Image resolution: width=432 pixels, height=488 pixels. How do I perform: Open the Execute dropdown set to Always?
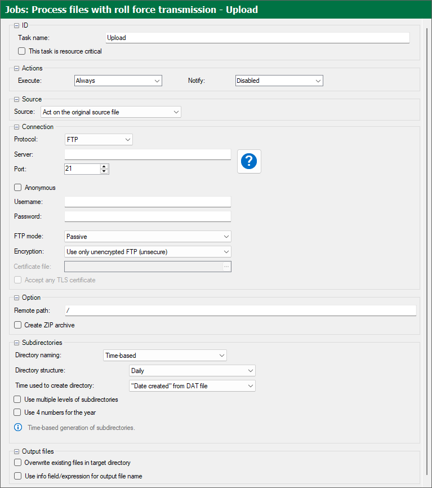point(118,81)
